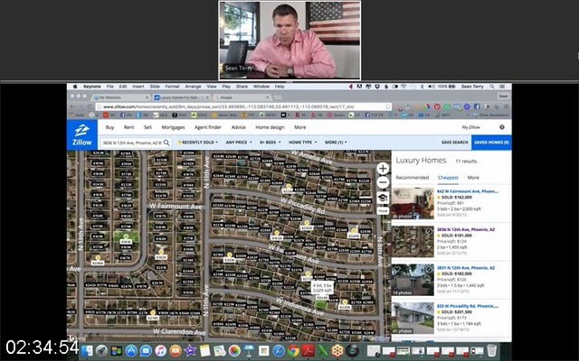The image size is (579, 361).
Task: Save the 825 W Piccadilly Rd listing with heart
Action: click(x=397, y=307)
